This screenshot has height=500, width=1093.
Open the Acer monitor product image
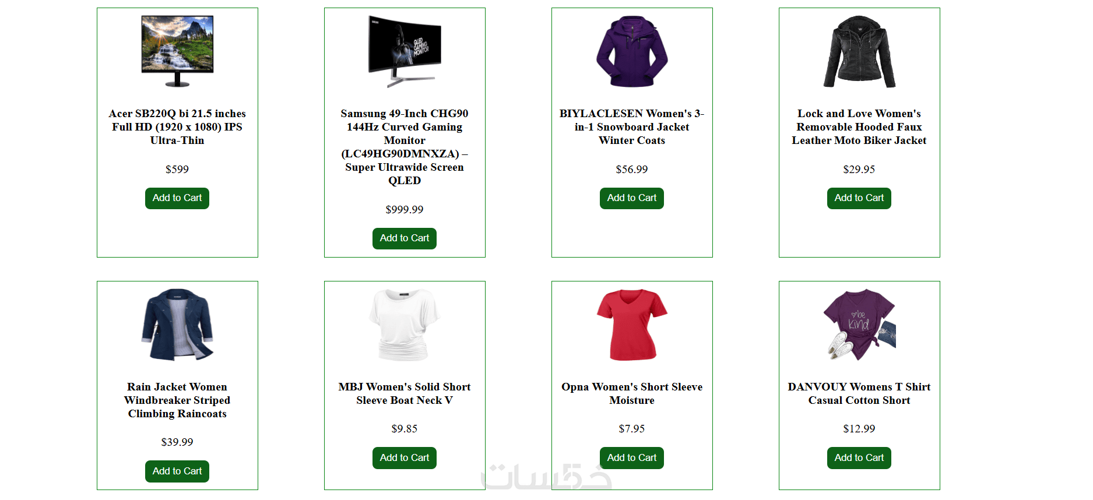[177, 52]
